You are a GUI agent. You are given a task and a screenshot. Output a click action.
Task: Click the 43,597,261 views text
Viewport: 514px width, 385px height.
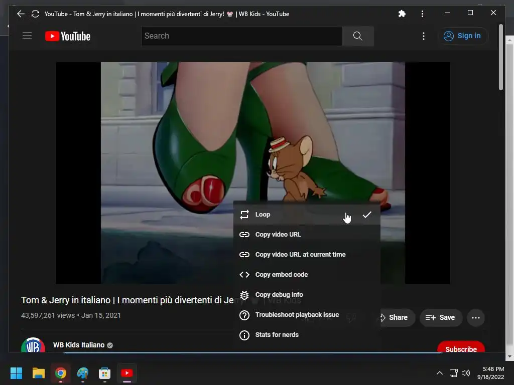(48, 315)
